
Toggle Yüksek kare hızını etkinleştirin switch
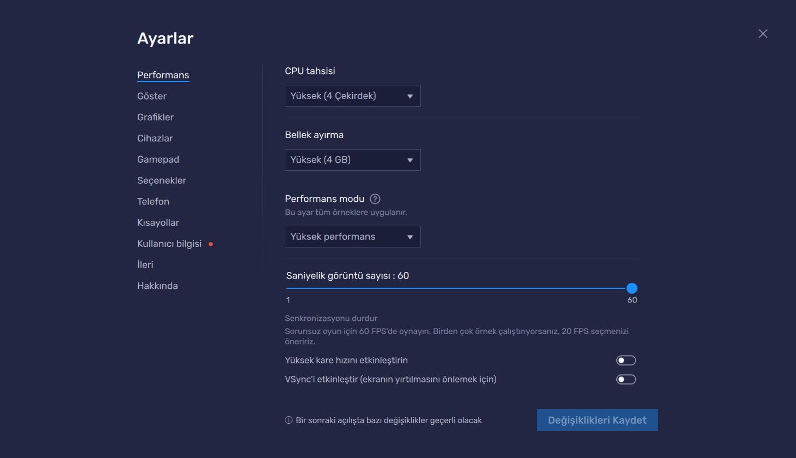pyautogui.click(x=626, y=361)
